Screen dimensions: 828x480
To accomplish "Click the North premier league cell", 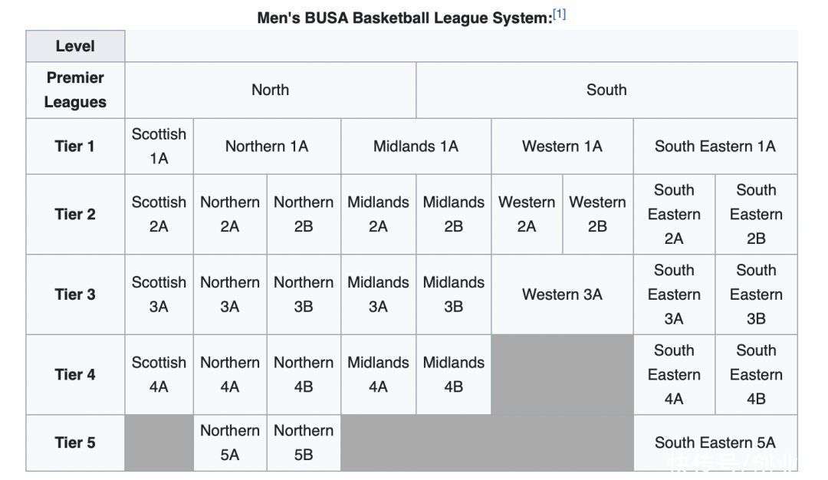I will coord(270,90).
